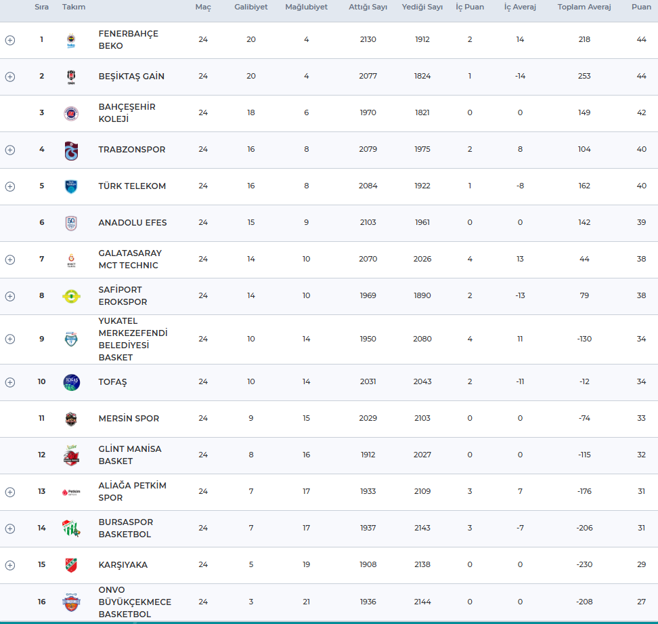Click the Onvo Büyükçekmece Basketbol logo
The image size is (658, 624).
(x=71, y=602)
